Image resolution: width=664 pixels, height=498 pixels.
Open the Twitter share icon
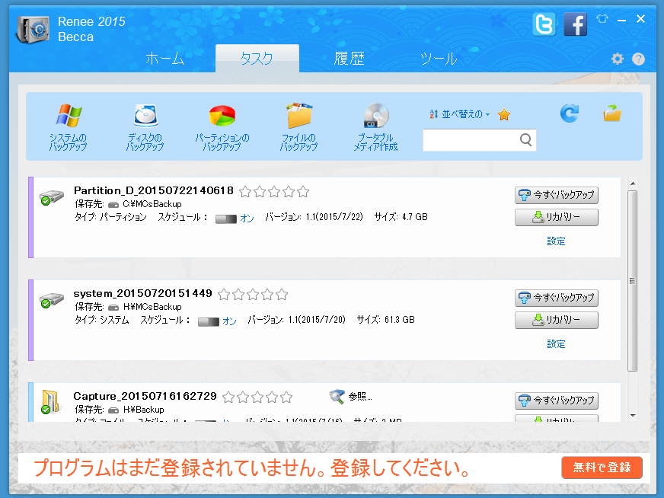[x=544, y=24]
